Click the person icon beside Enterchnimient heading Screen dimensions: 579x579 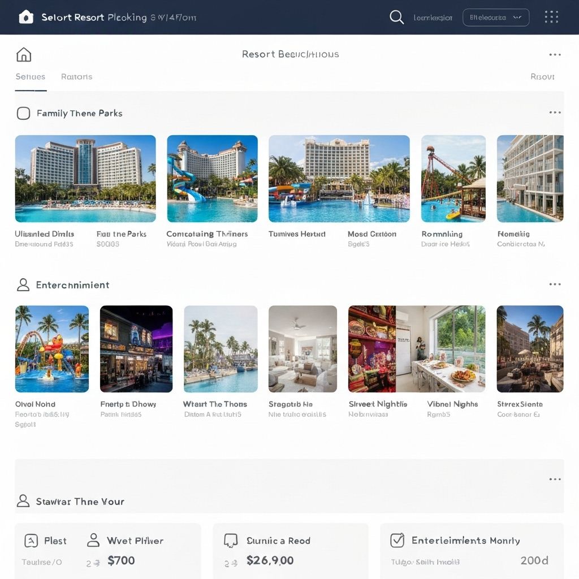[x=23, y=284]
